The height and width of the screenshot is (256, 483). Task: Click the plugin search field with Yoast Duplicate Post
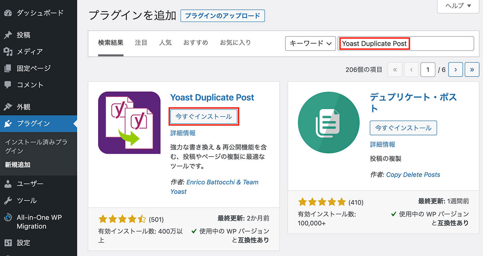pyautogui.click(x=406, y=43)
